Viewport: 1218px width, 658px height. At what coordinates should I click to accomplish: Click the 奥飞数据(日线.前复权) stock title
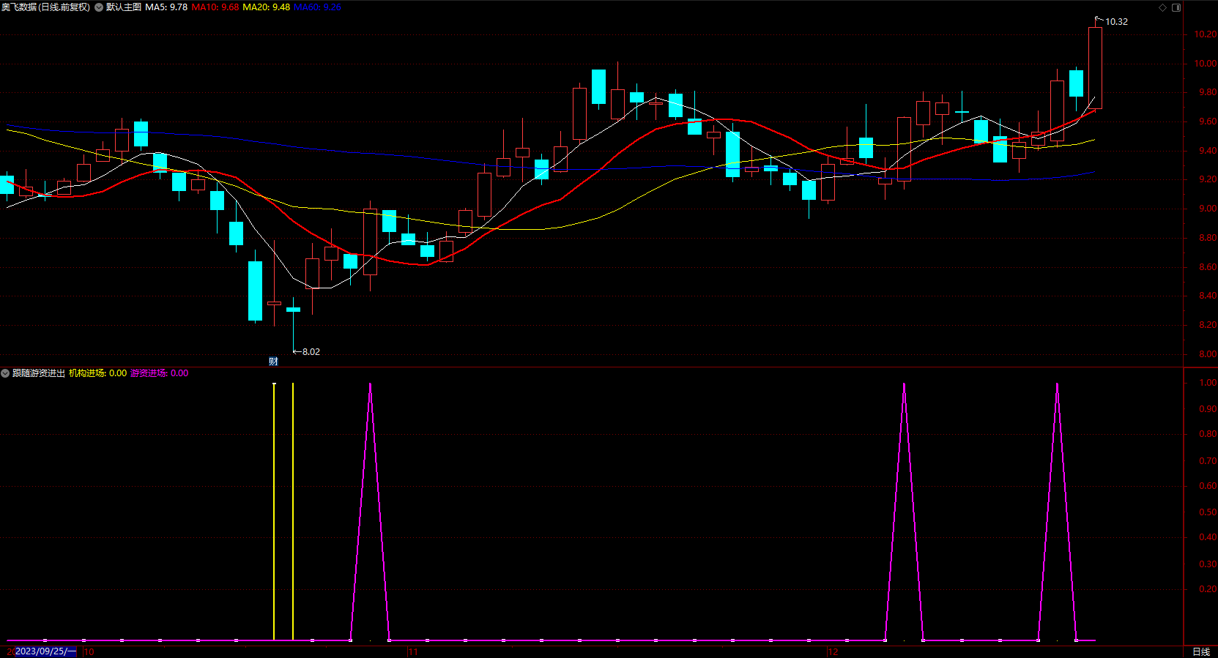[x=45, y=7]
